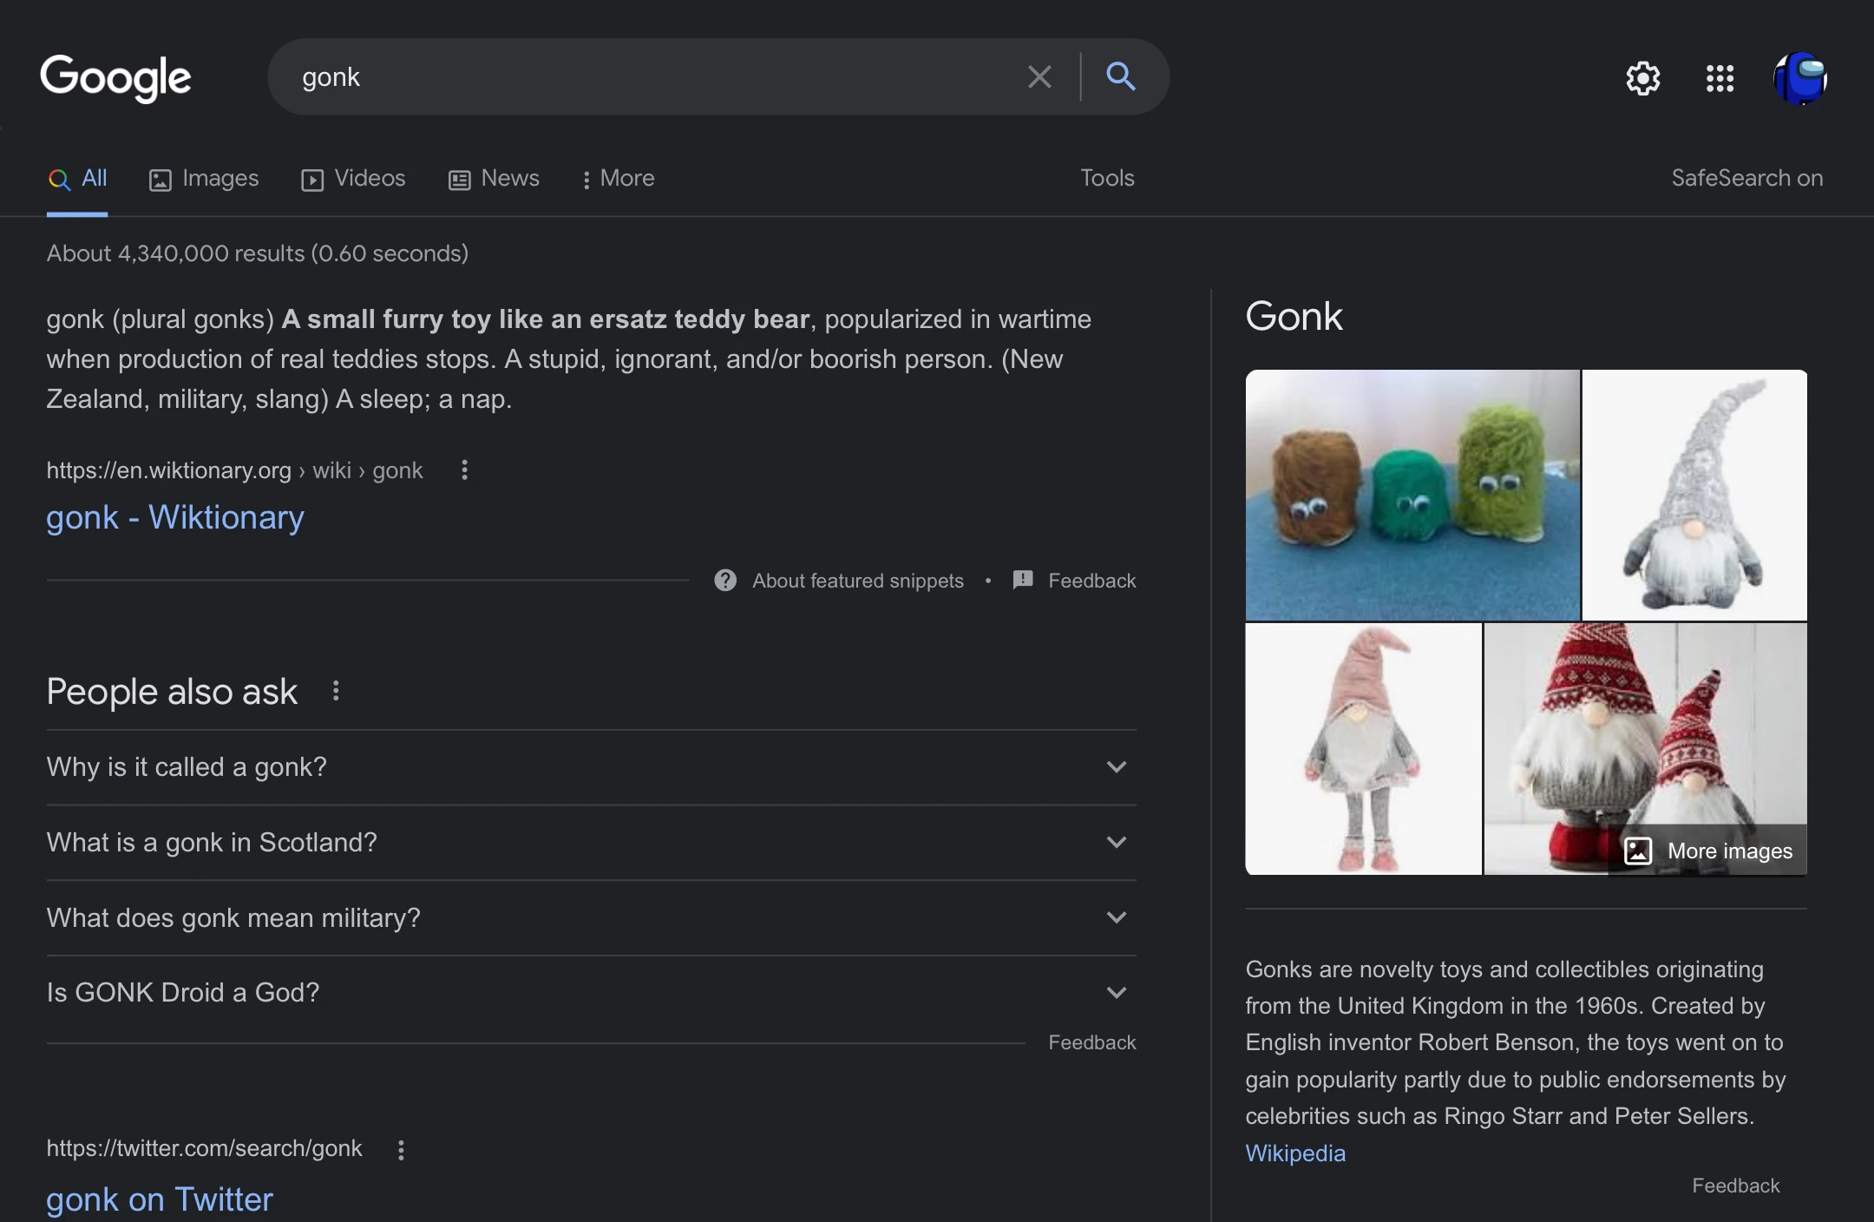Clear the search query with the X icon

point(1039,76)
